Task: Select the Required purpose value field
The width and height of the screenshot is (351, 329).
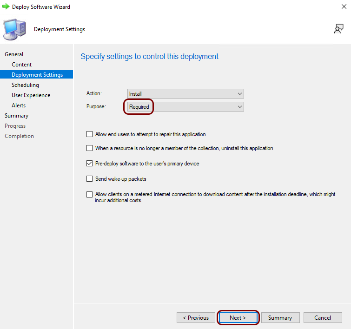Action: (x=185, y=107)
